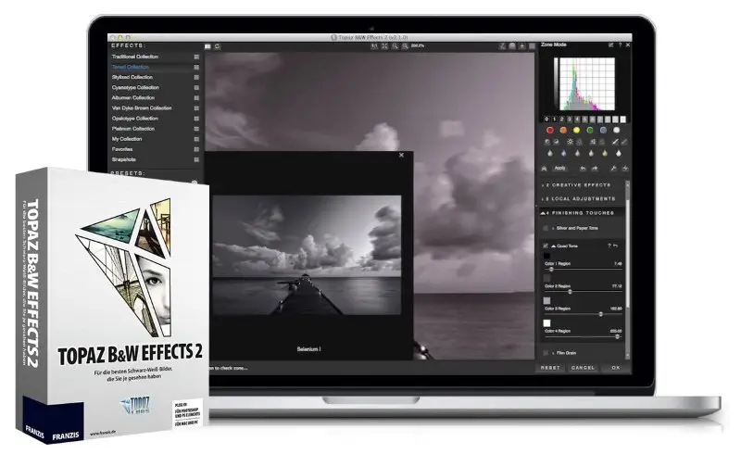
Task: Open help with the Zone Mode question mark
Action: point(620,44)
